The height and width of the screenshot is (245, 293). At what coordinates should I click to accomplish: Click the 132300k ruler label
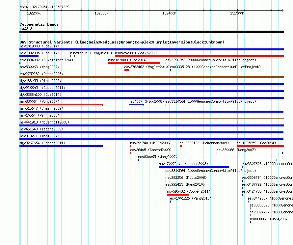[x=101, y=13]
